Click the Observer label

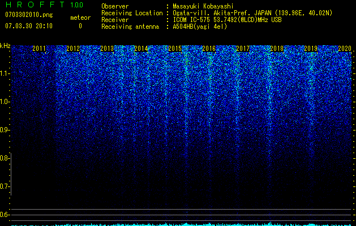[x=115, y=6]
